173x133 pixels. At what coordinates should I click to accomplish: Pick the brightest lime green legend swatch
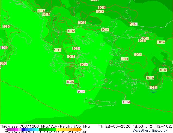pos(54,129)
